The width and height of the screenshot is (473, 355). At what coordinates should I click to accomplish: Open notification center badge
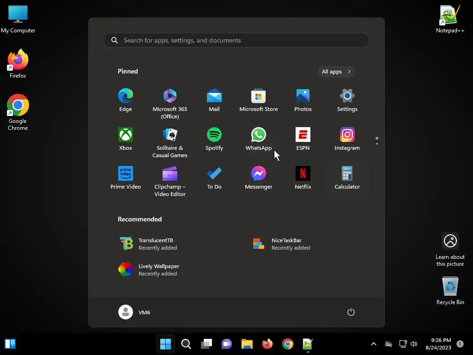(460, 344)
